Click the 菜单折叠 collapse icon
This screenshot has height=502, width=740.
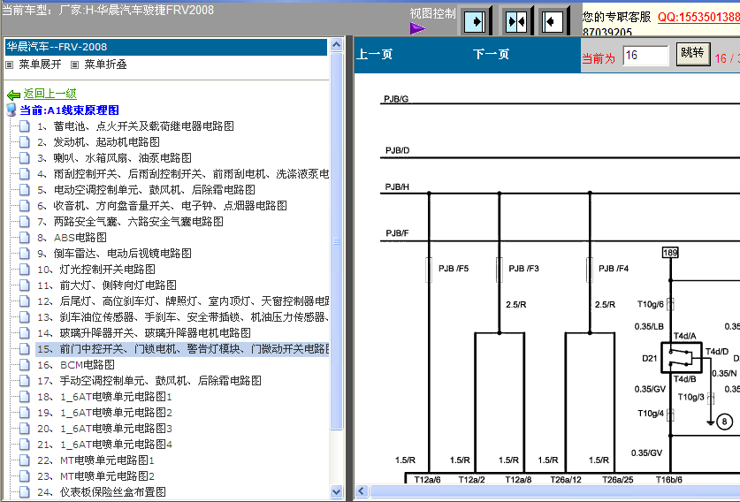pyautogui.click(x=74, y=65)
